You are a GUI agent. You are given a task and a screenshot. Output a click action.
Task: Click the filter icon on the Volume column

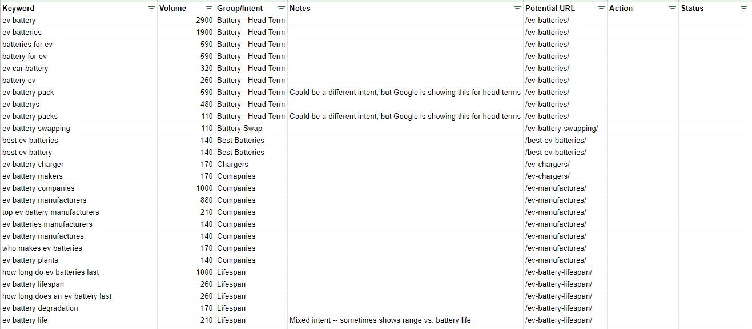point(209,8)
